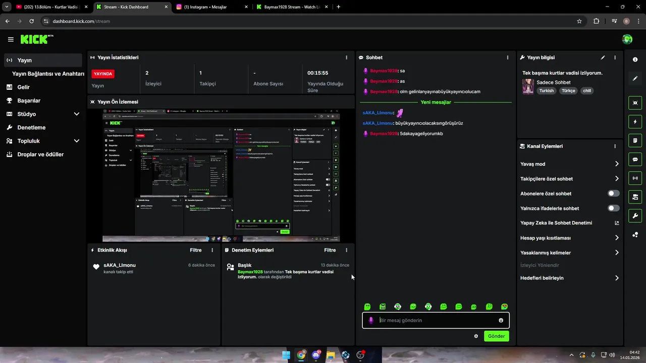Open Yavaş mod settings chevron
The width and height of the screenshot is (646, 363).
pos(617,164)
